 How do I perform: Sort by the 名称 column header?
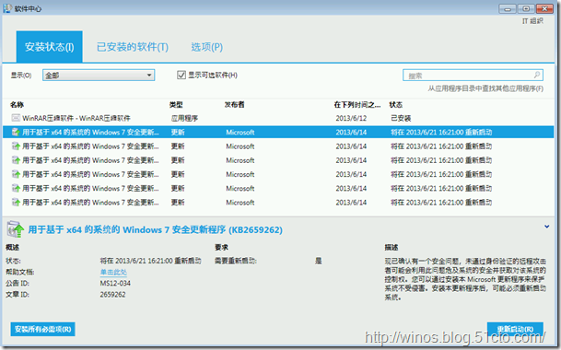point(17,104)
